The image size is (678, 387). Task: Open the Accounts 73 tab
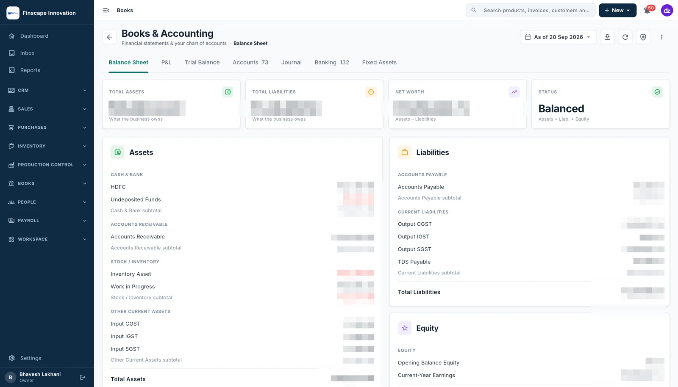[x=250, y=62]
